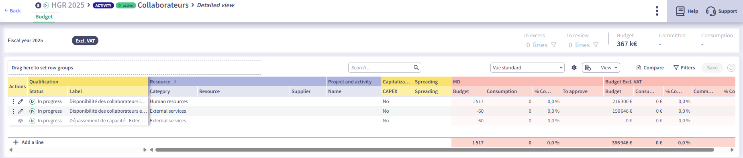
Task: Click the circular refresh icon beside Save
Action: 731,68
